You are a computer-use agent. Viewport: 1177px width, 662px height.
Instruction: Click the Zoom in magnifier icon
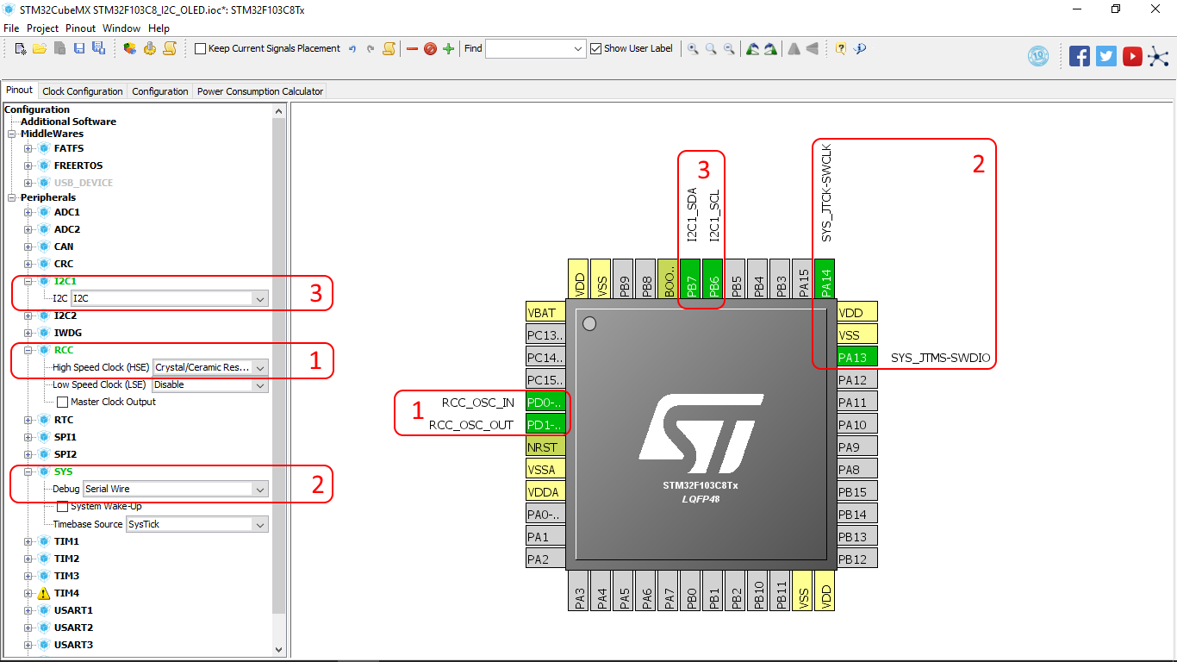(693, 49)
